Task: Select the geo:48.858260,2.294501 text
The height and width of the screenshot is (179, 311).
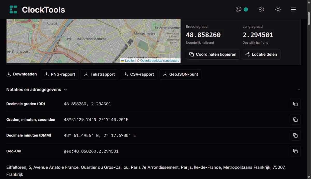Action: [91, 151]
